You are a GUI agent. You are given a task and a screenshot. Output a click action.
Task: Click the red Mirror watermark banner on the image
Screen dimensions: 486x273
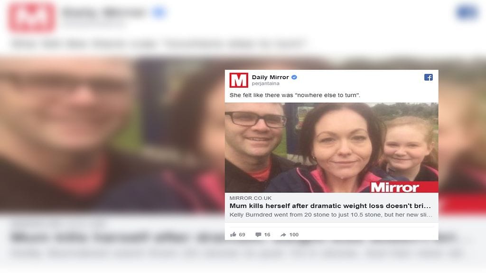(404, 187)
